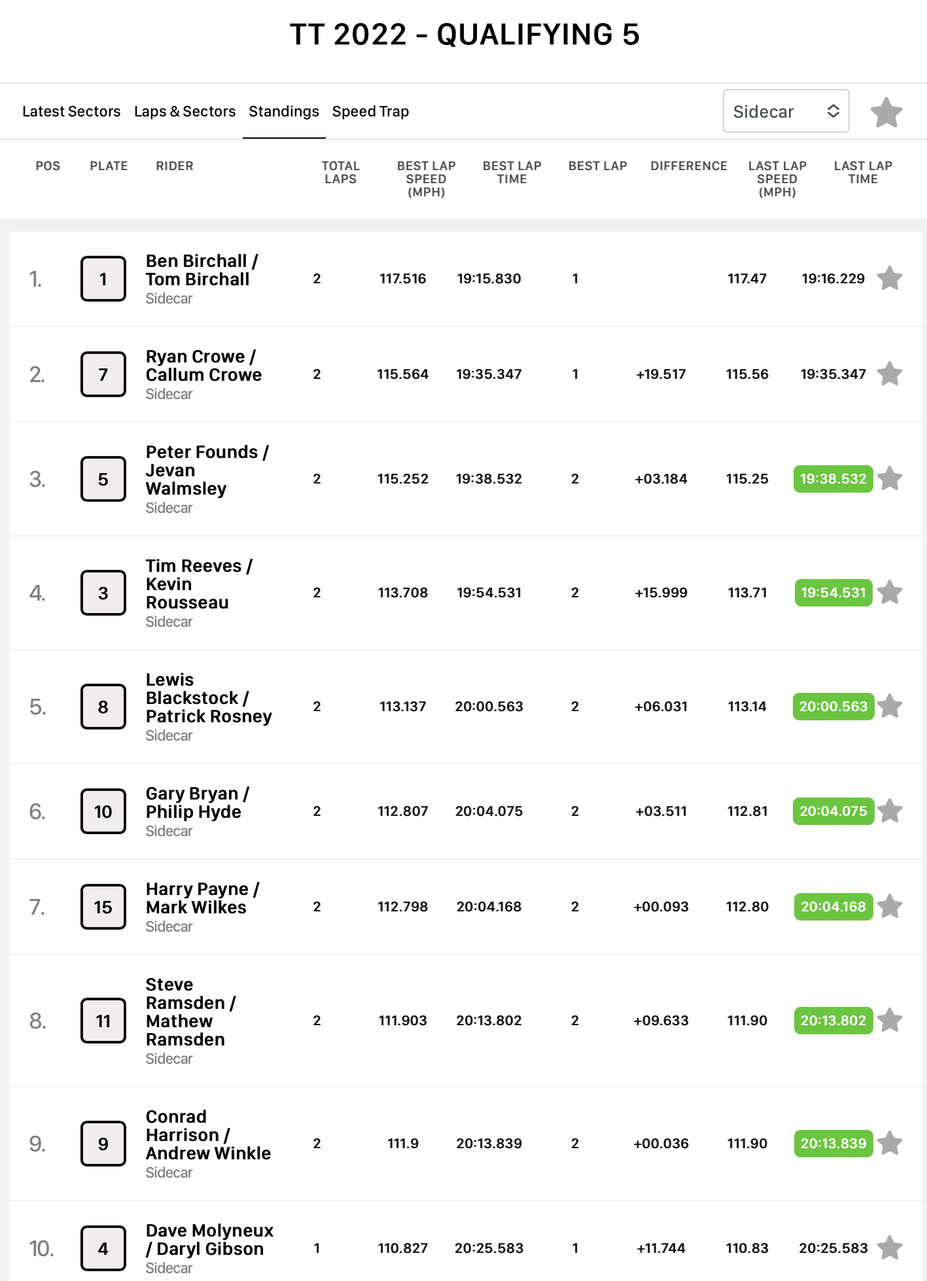This screenshot has width=927, height=1281.
Task: Click last lap time 20:25.583
Action: [833, 1248]
